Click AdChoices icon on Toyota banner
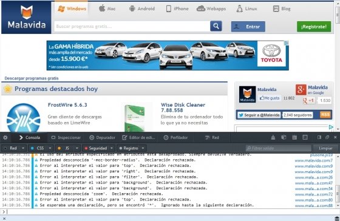 (x=287, y=43)
